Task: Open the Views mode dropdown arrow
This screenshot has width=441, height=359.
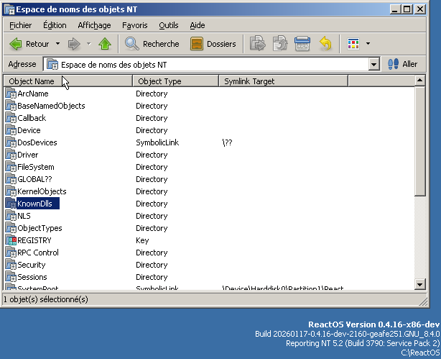Action: 368,44
